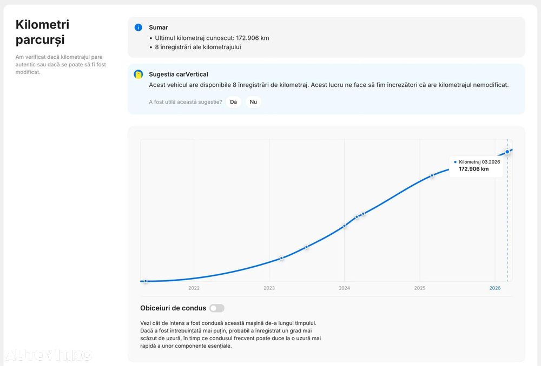Click the 2026 year label on the axis
The image size is (541, 366).
coord(495,288)
